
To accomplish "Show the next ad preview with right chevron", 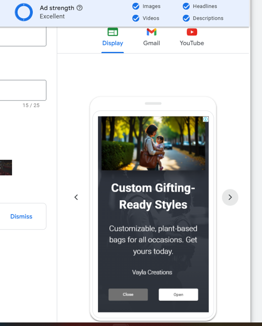I will pos(230,197).
